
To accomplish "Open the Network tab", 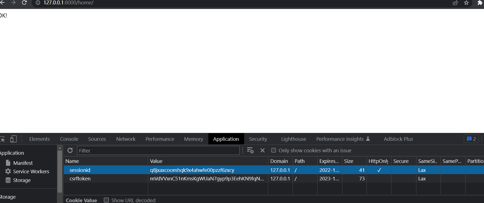I will click(x=126, y=139).
